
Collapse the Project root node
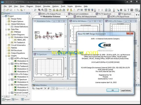[x=3, y=16]
